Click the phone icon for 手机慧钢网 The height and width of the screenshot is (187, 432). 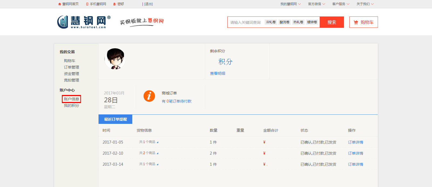tap(87, 4)
